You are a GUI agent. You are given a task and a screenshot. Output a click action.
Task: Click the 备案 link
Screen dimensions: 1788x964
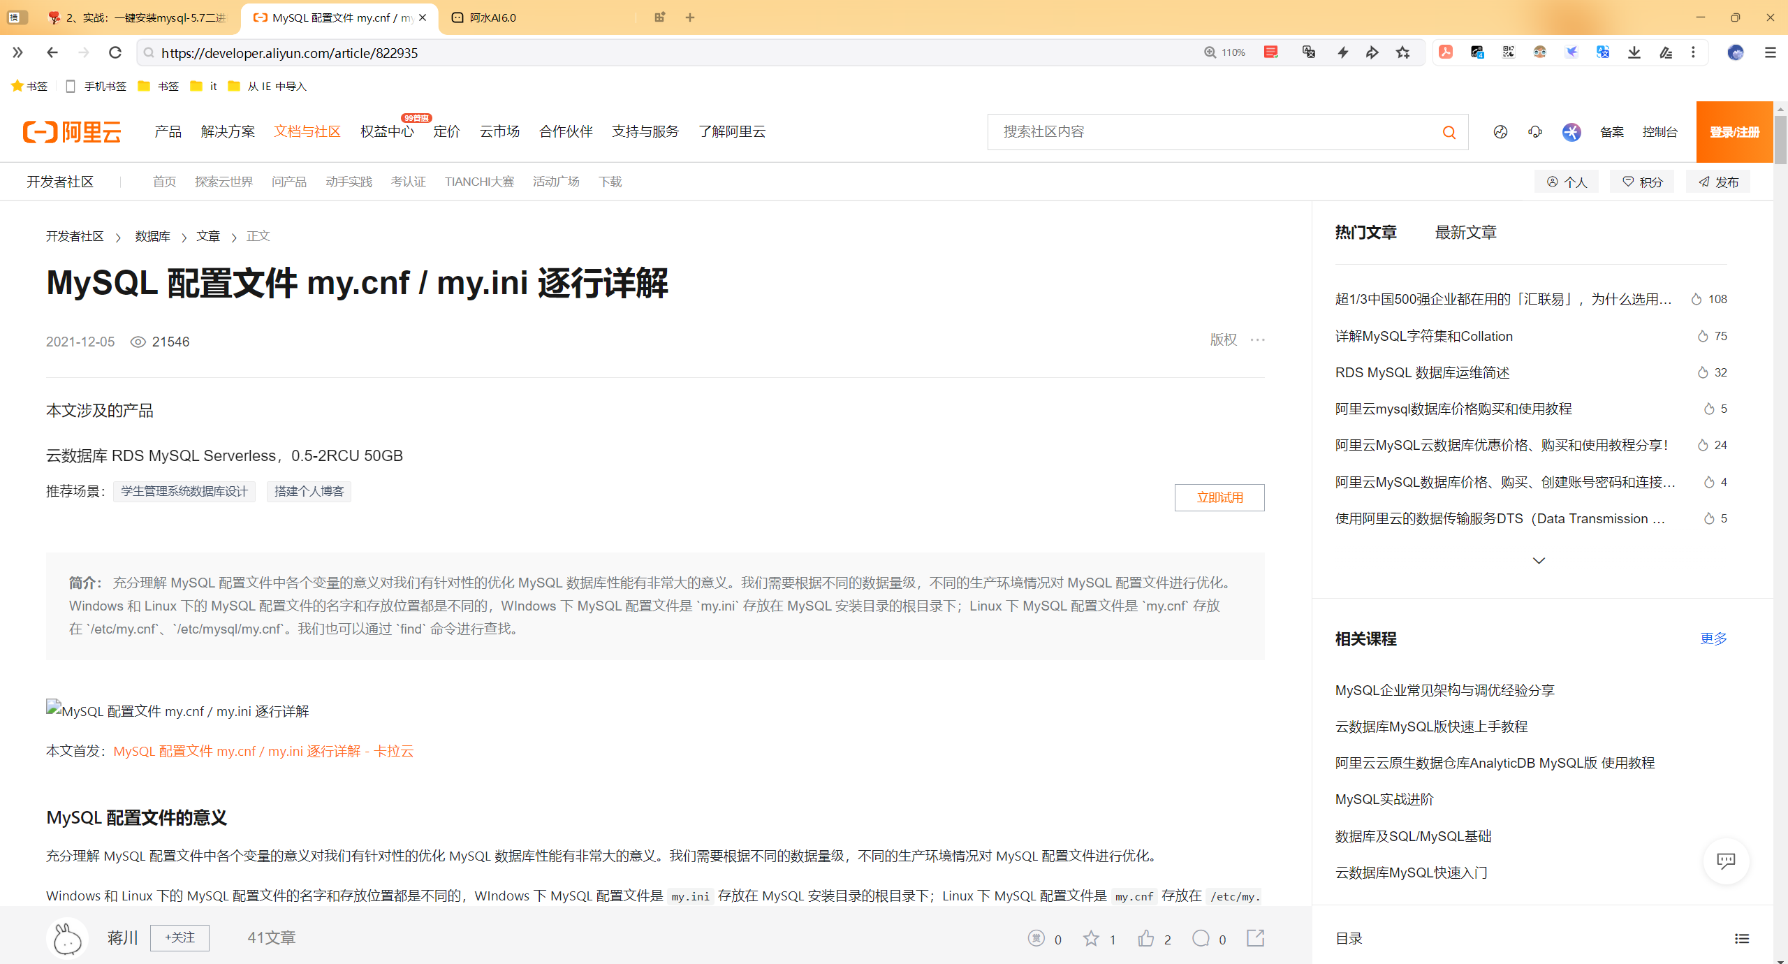coord(1611,132)
